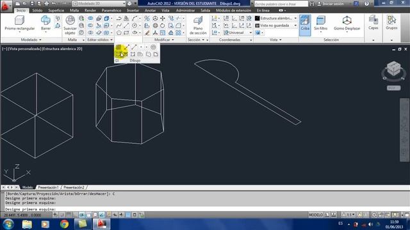Viewport: 410px width, 230px height.
Task: Toggle MODELO space button in status bar
Action: 316,215
